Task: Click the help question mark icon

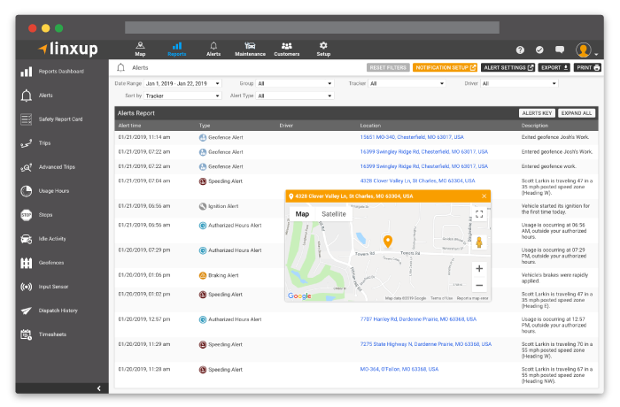Action: click(520, 50)
